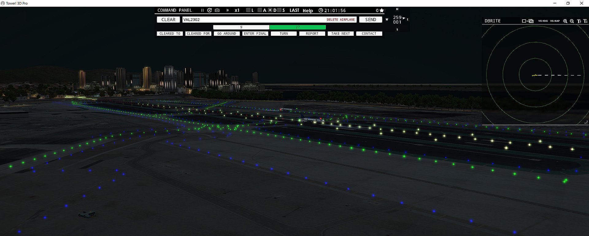Increase DBRITE text size

tap(579, 21)
